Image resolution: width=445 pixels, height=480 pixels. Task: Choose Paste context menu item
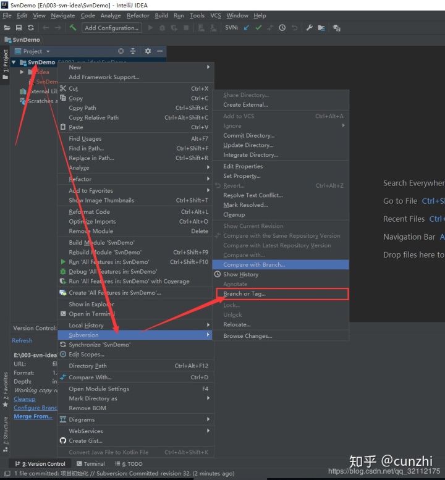click(136, 127)
